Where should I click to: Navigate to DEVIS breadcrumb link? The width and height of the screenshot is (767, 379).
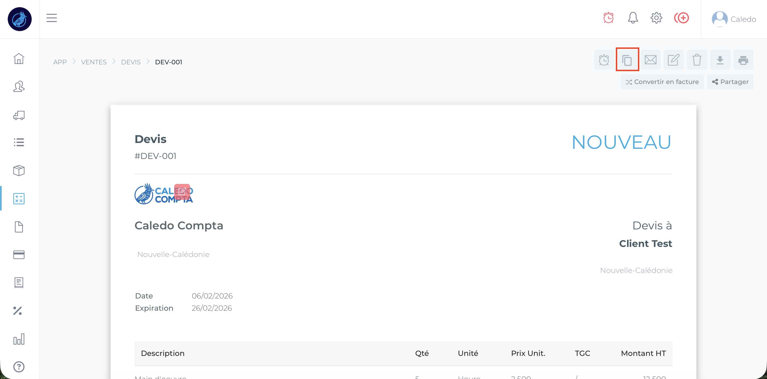131,62
